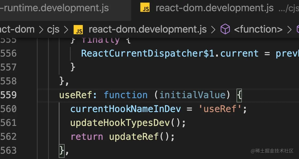Click line number 557 in the gutter
Viewport: 299px width, 159px height.
8,67
